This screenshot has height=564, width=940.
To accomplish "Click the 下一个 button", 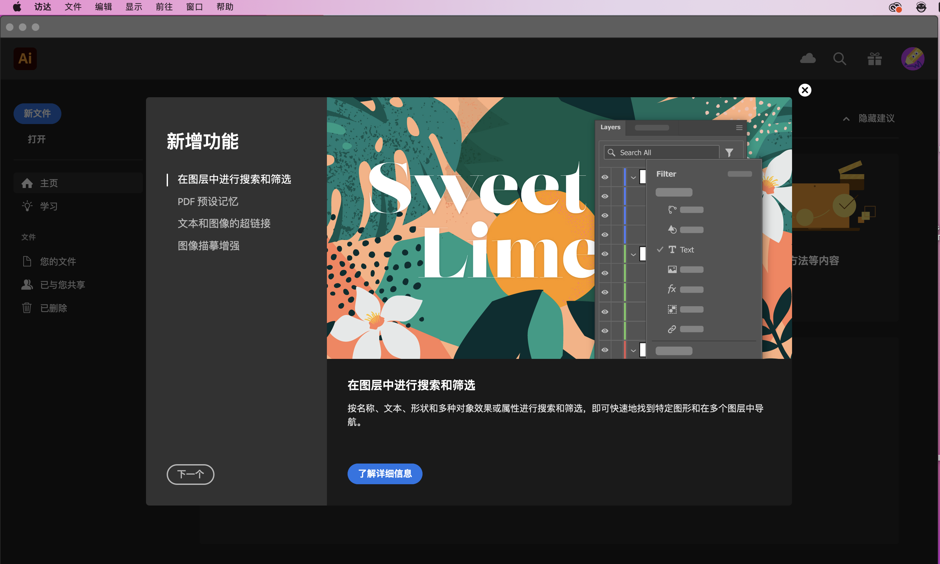I will 190,474.
